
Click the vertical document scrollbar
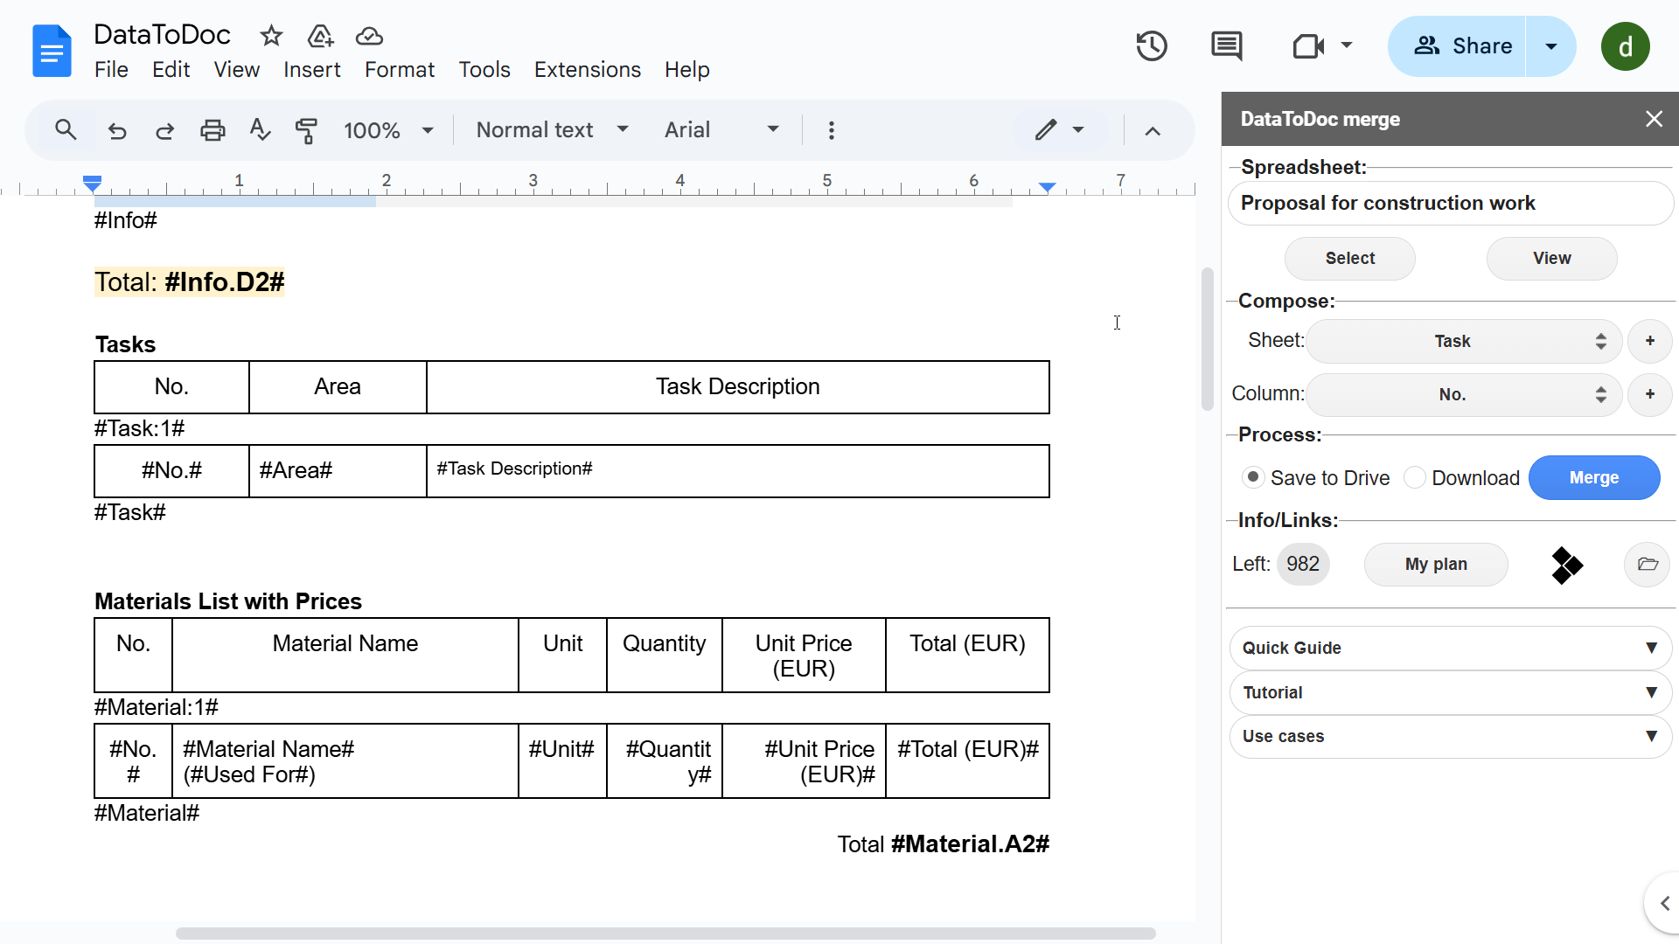click(x=1207, y=339)
